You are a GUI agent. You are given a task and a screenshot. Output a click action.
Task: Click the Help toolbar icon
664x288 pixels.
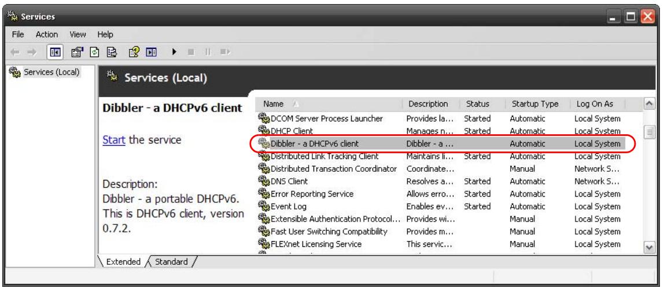pyautogui.click(x=134, y=52)
